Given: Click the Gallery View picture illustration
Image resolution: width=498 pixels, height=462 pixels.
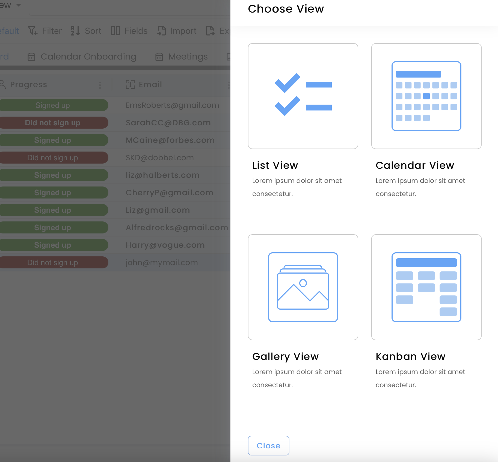Looking at the screenshot, I should (303, 287).
